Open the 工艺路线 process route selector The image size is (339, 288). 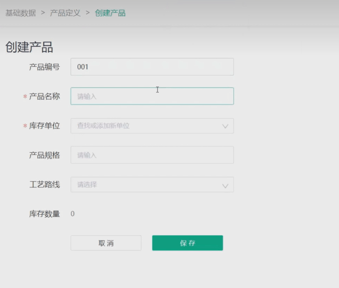(x=152, y=185)
